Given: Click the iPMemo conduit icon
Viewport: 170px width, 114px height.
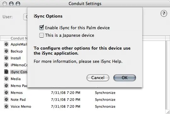Looking at the screenshot, I should pos(6,65).
